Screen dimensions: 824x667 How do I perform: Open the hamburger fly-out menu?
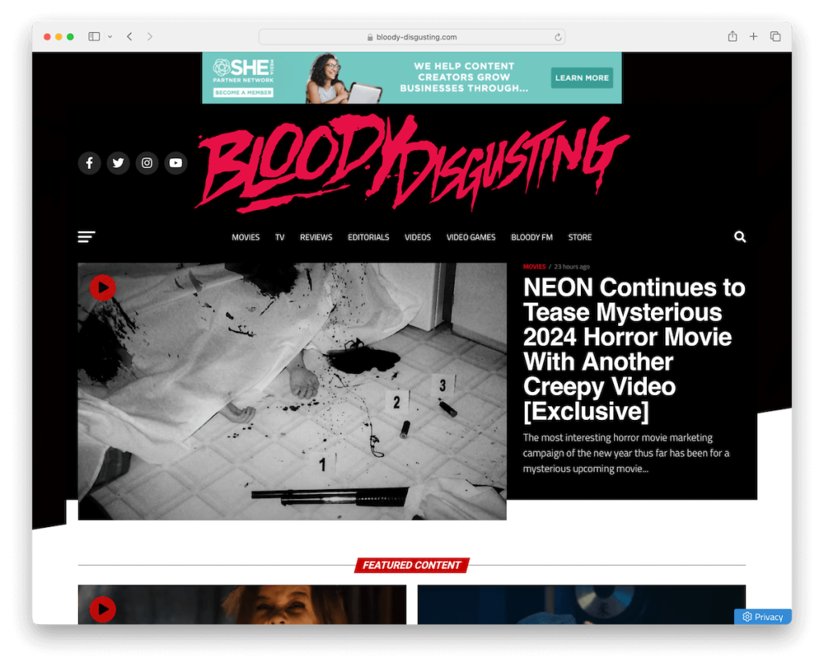(87, 237)
